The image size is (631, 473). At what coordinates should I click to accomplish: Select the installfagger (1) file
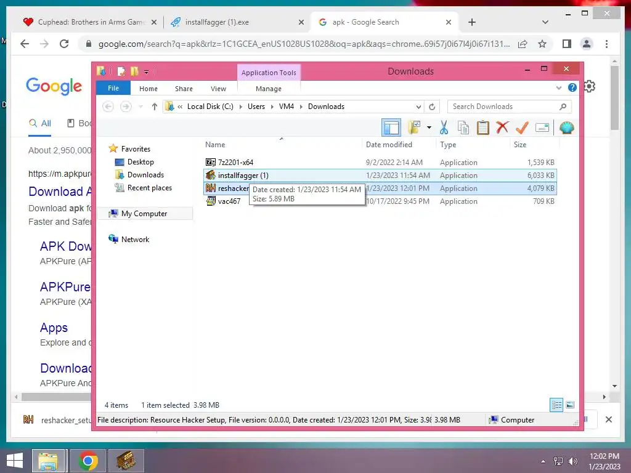243,176
